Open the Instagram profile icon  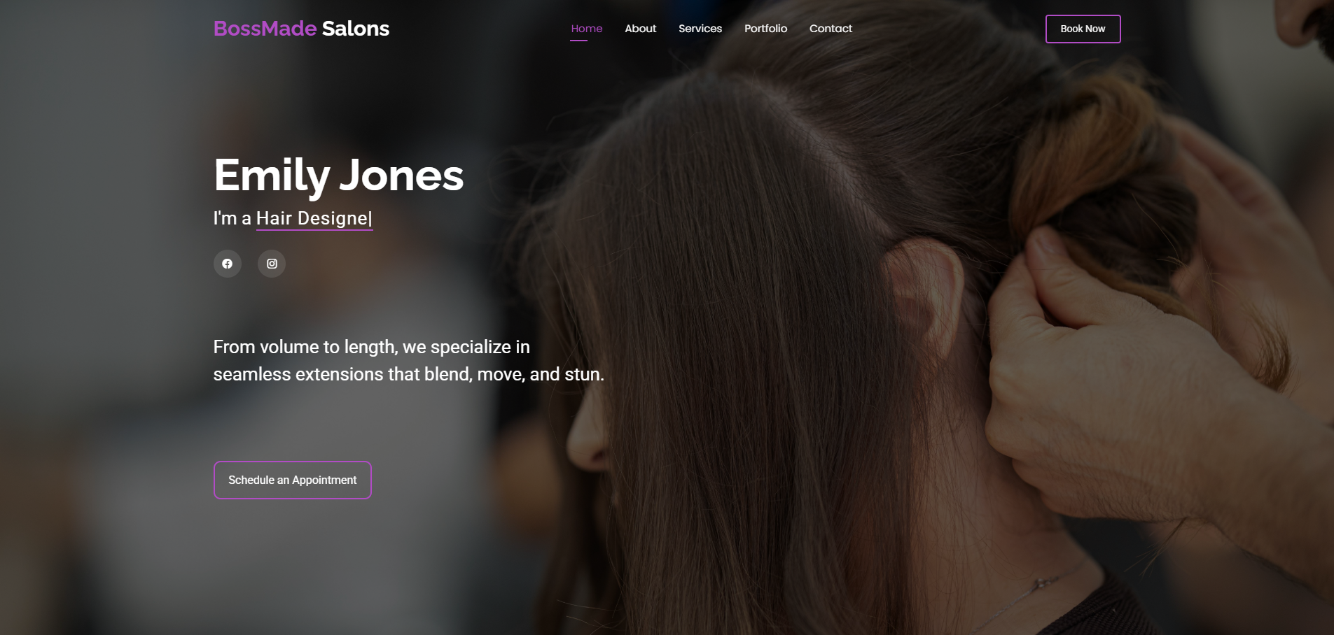272,264
